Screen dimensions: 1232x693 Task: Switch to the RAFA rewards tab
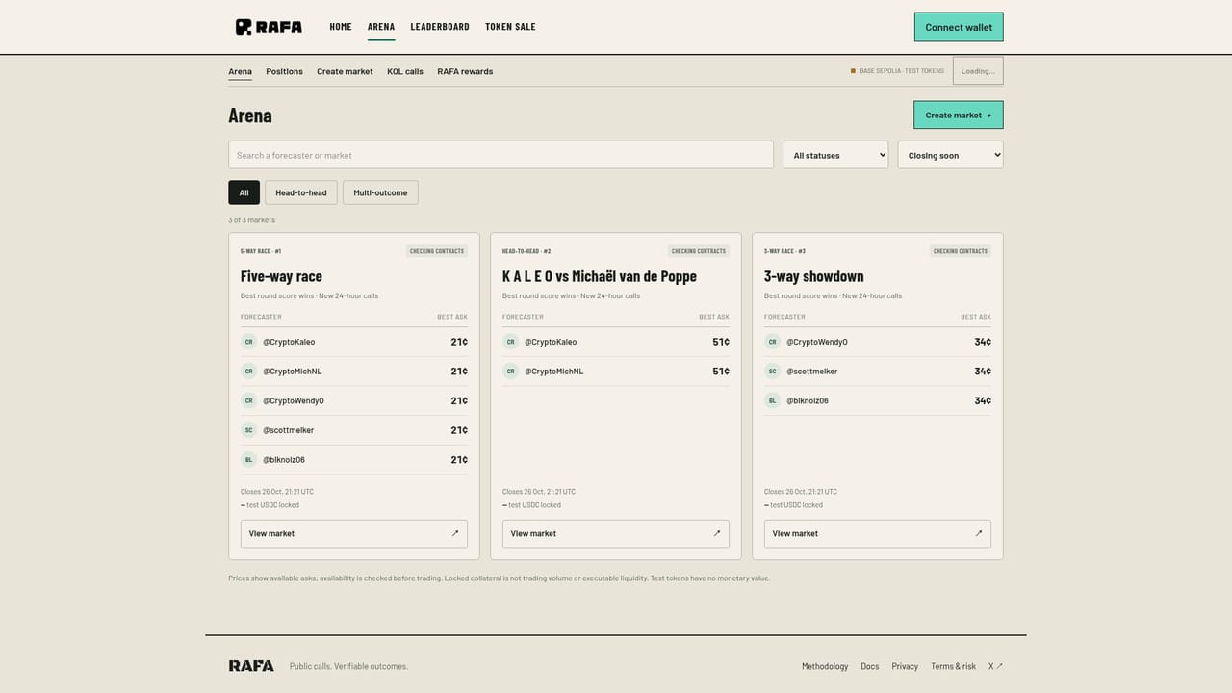(465, 71)
